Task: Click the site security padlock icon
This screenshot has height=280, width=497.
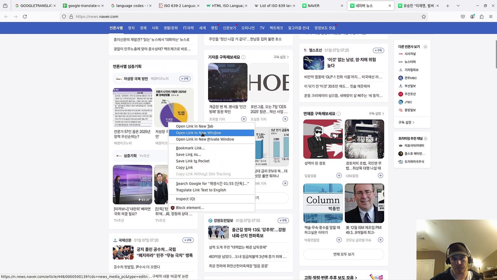Action: pyautogui.click(x=71, y=17)
